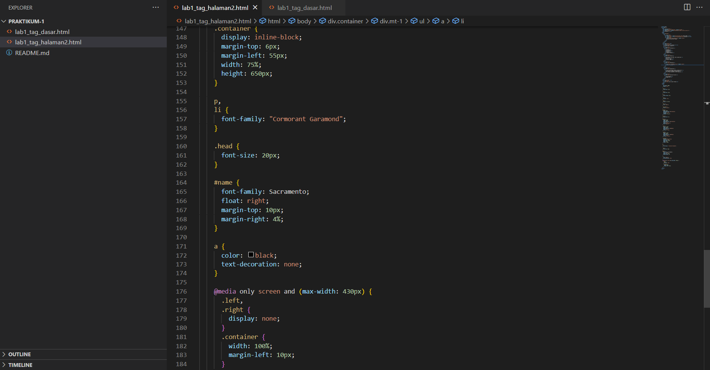Expand the OUTLINE section
The image size is (710, 370).
(x=83, y=354)
